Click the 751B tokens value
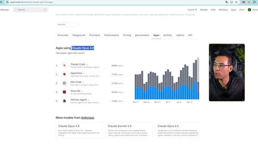 pyautogui.click(x=117, y=75)
